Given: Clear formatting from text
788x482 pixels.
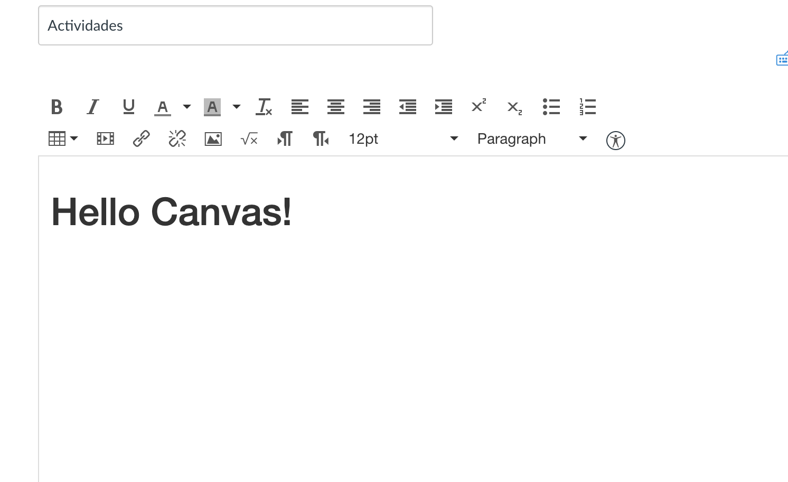Looking at the screenshot, I should pyautogui.click(x=264, y=107).
